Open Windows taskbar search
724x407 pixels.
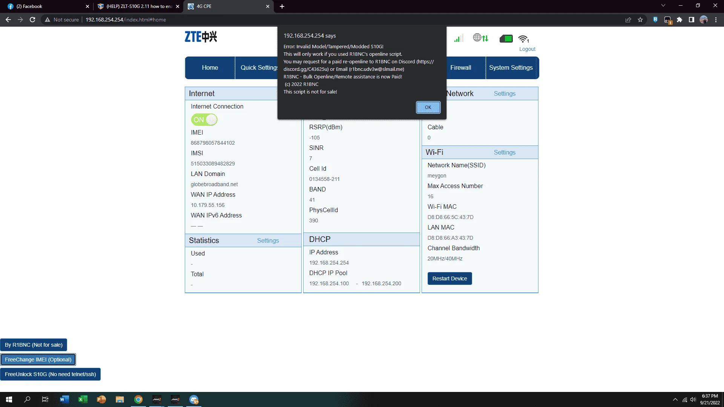[x=27, y=399]
